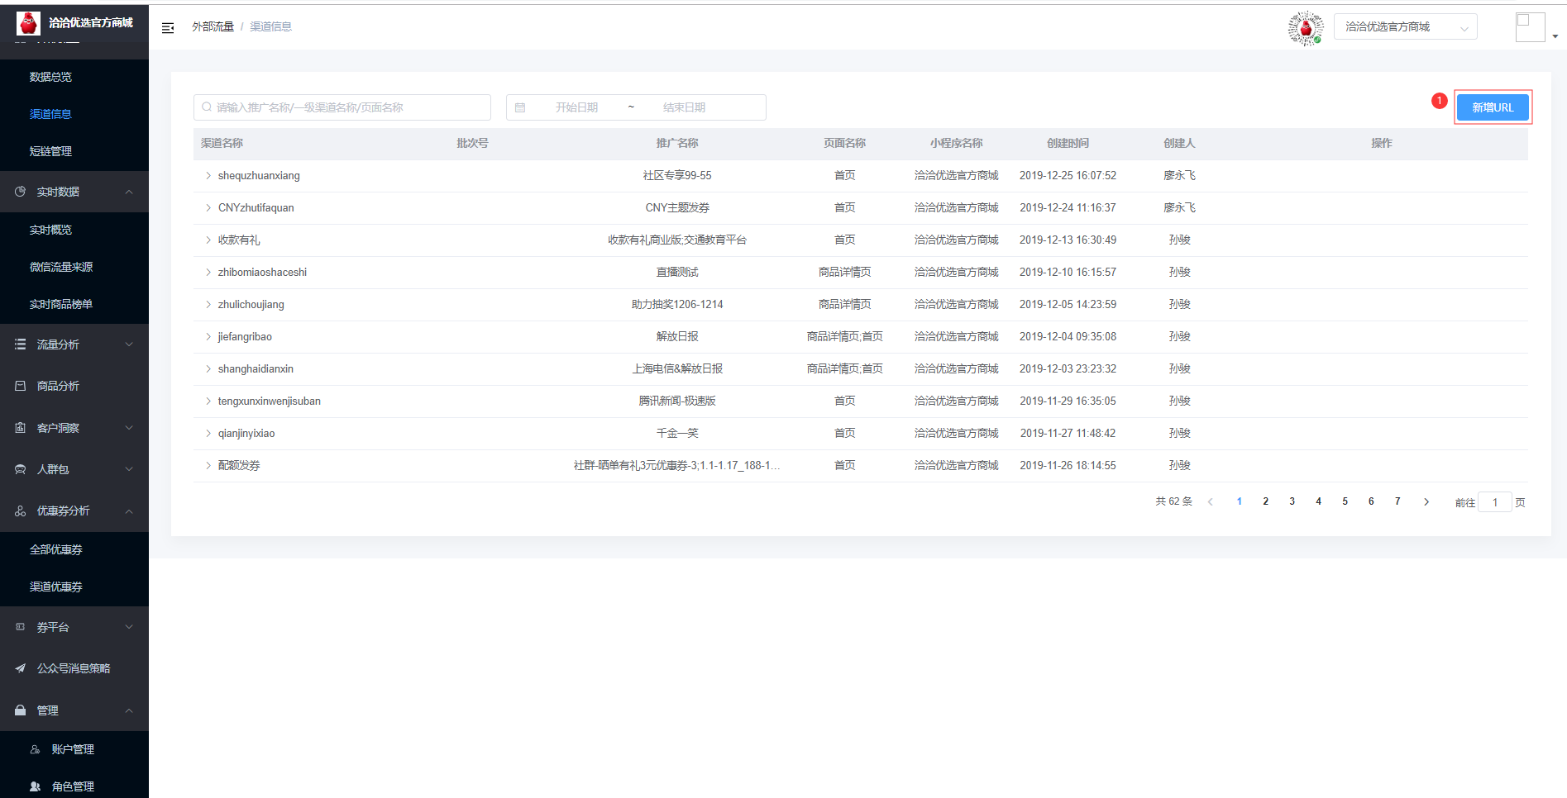Click the 人群包 group icon in sidebar
Viewport: 1567px width, 798px height.
pos(21,469)
